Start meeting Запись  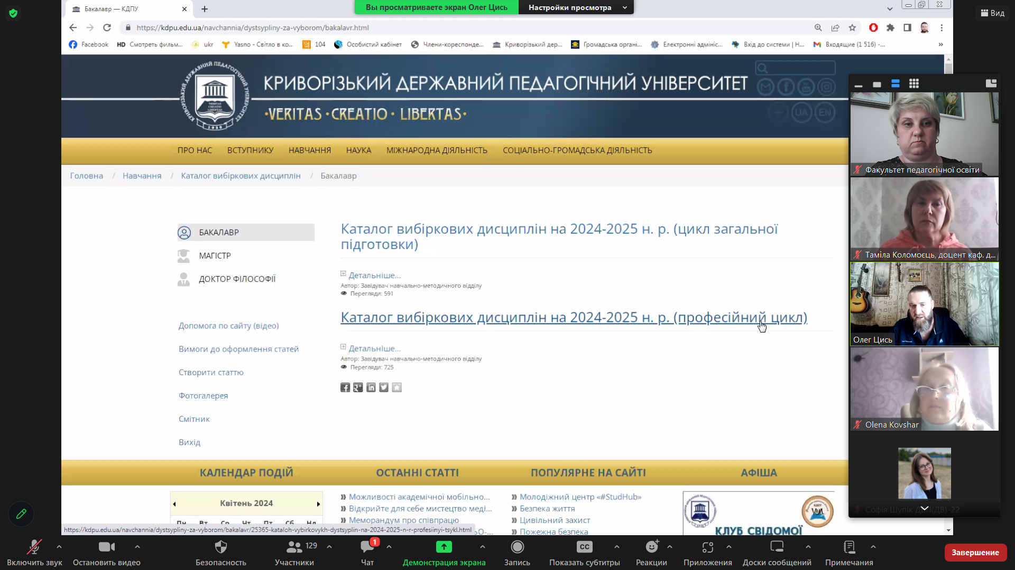[517, 553]
